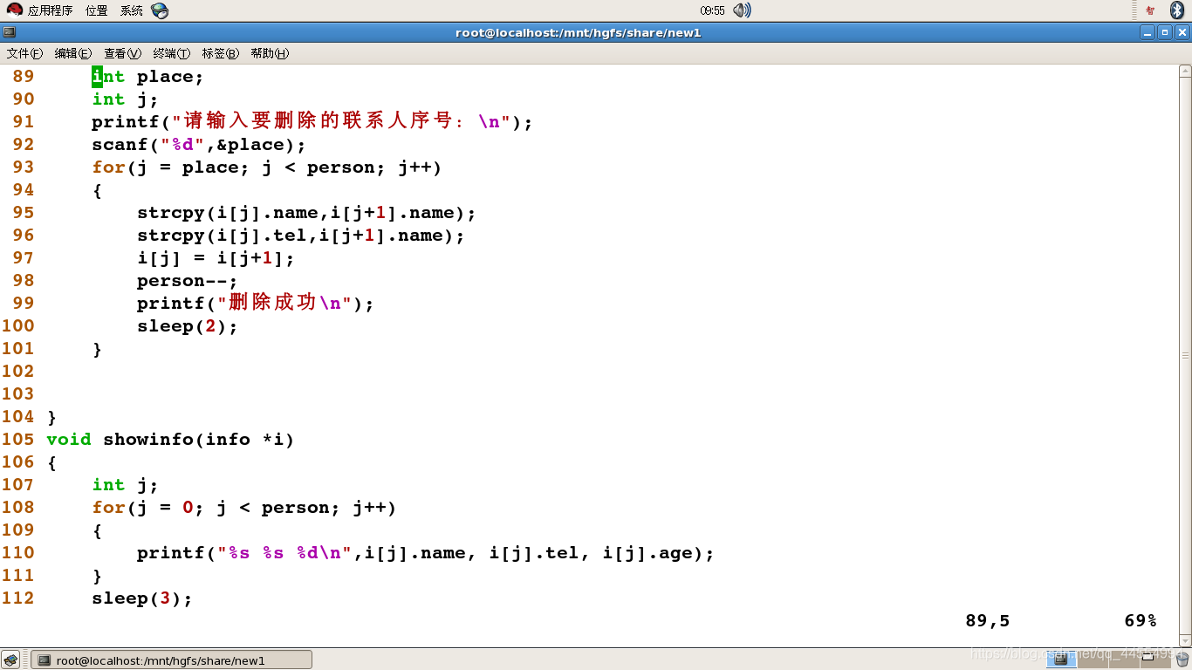Click the 'scanf' call on line 92
This screenshot has height=670, width=1192.
pyautogui.click(x=199, y=145)
